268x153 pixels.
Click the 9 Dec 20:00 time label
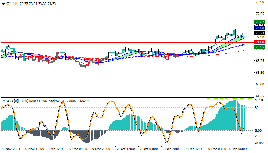[x=101, y=149]
